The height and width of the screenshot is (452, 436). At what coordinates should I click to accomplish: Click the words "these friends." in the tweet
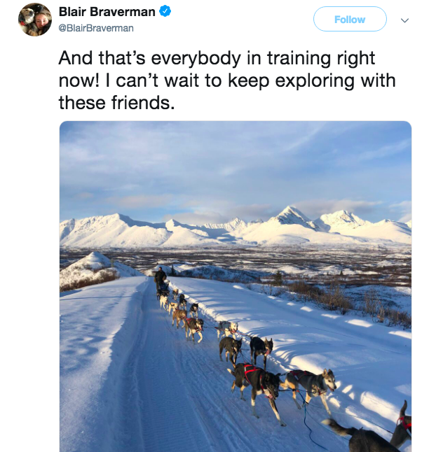116,102
